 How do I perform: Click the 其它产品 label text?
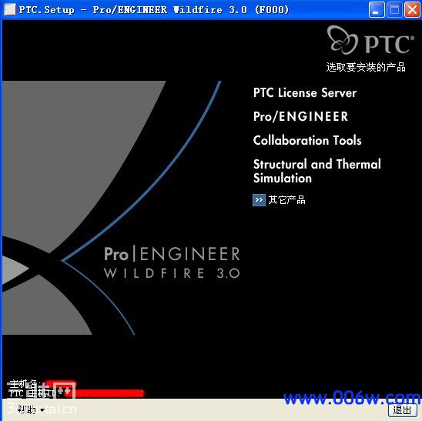(x=287, y=200)
